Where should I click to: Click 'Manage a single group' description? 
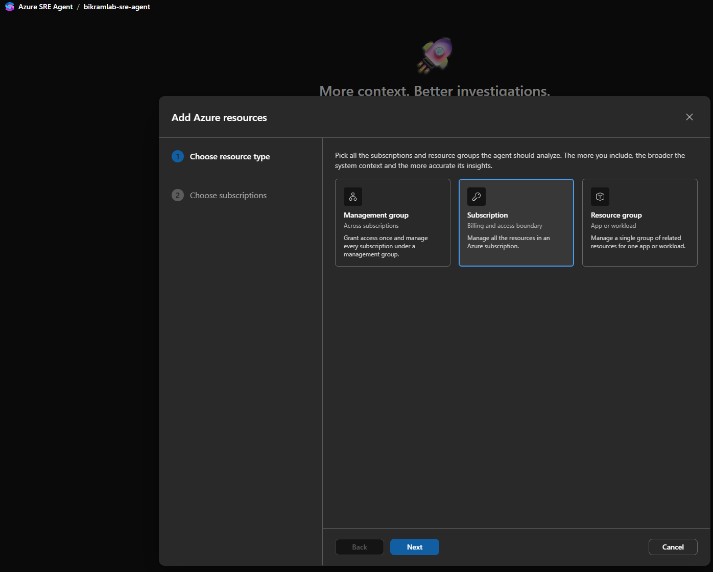click(638, 242)
